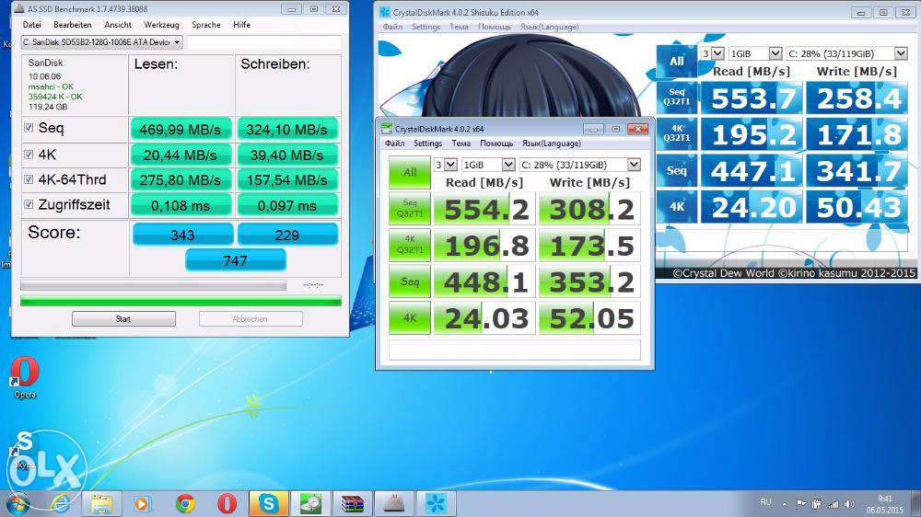This screenshot has width=921, height=517.
Task: Click the gray AS SSD progress bar
Action: click(153, 285)
